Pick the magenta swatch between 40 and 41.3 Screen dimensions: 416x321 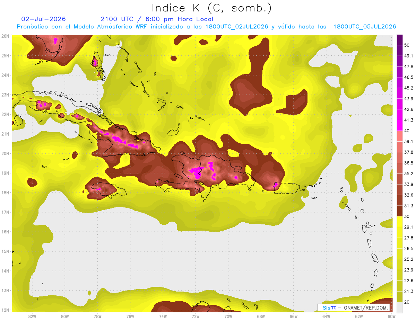[x=400, y=125]
